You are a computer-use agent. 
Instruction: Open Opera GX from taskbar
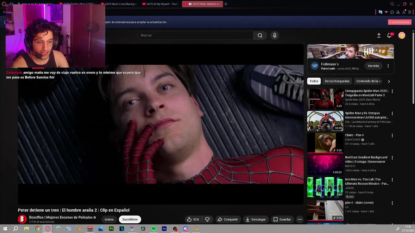[x=48, y=229]
